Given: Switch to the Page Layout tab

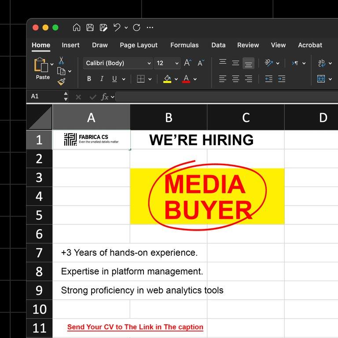Looking at the screenshot, I should 138,45.
